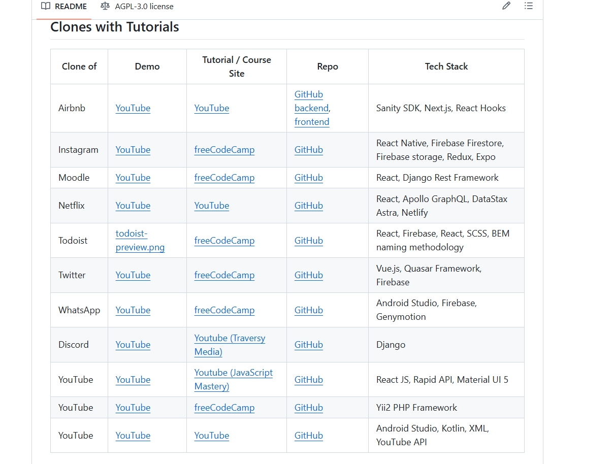Switch to the README tab
614x464 pixels.
tap(64, 7)
